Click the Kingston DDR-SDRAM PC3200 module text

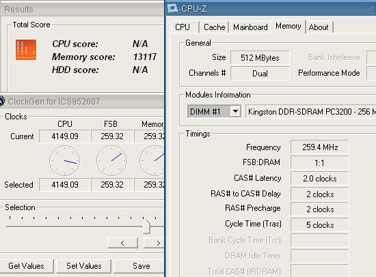(x=311, y=112)
